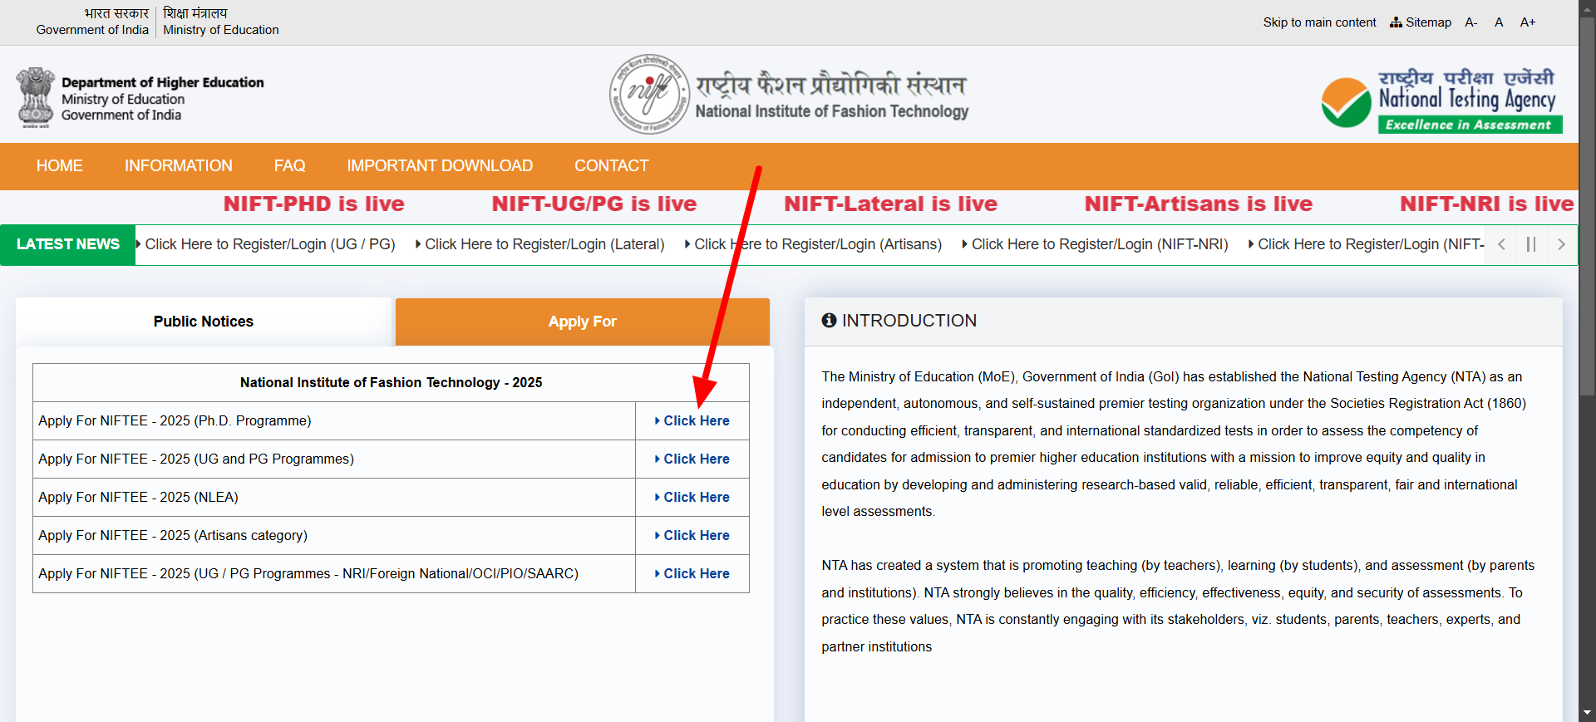Click Apply For NIFTEE (UG and PG Programmes) row text

[x=196, y=459]
